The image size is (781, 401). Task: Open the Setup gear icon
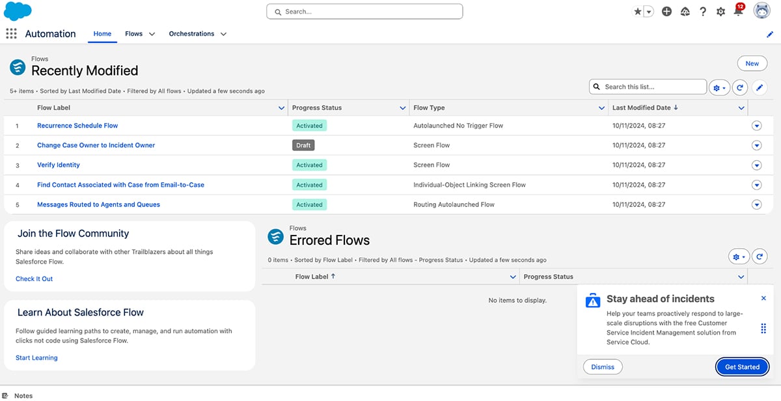(721, 11)
